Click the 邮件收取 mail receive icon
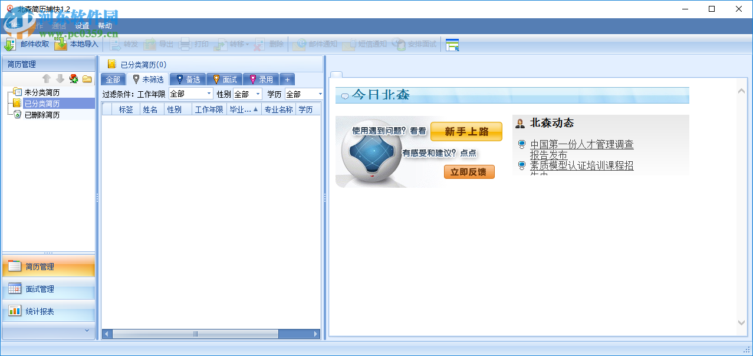 pos(10,44)
